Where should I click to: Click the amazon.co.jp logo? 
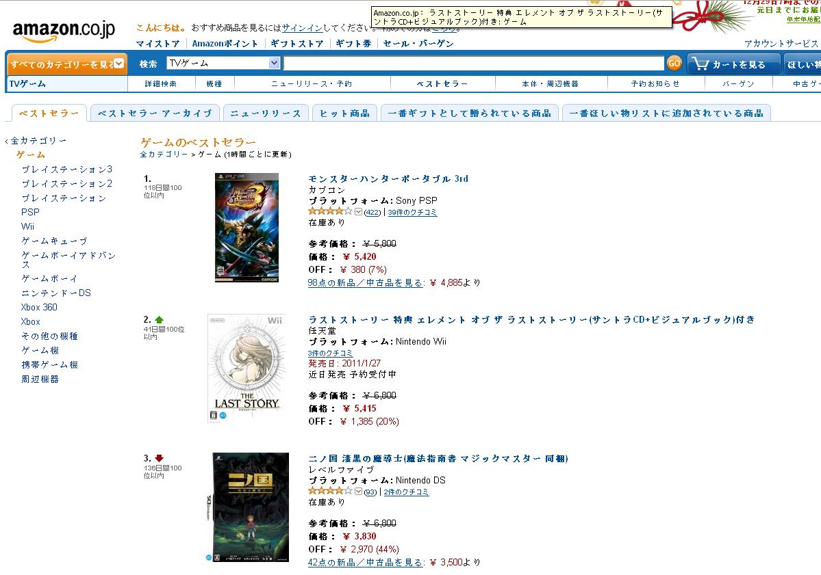point(64,31)
